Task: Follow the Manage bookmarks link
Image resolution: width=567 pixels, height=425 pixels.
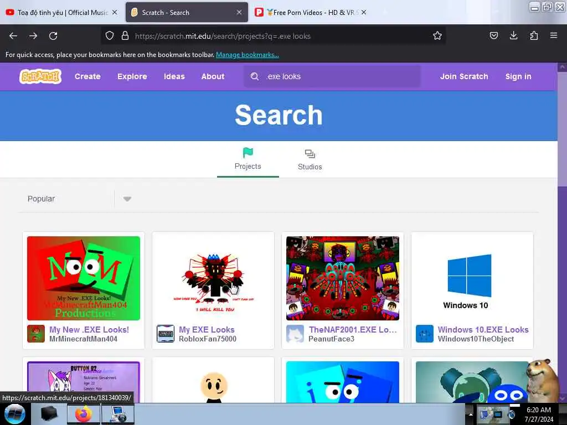Action: (x=248, y=55)
